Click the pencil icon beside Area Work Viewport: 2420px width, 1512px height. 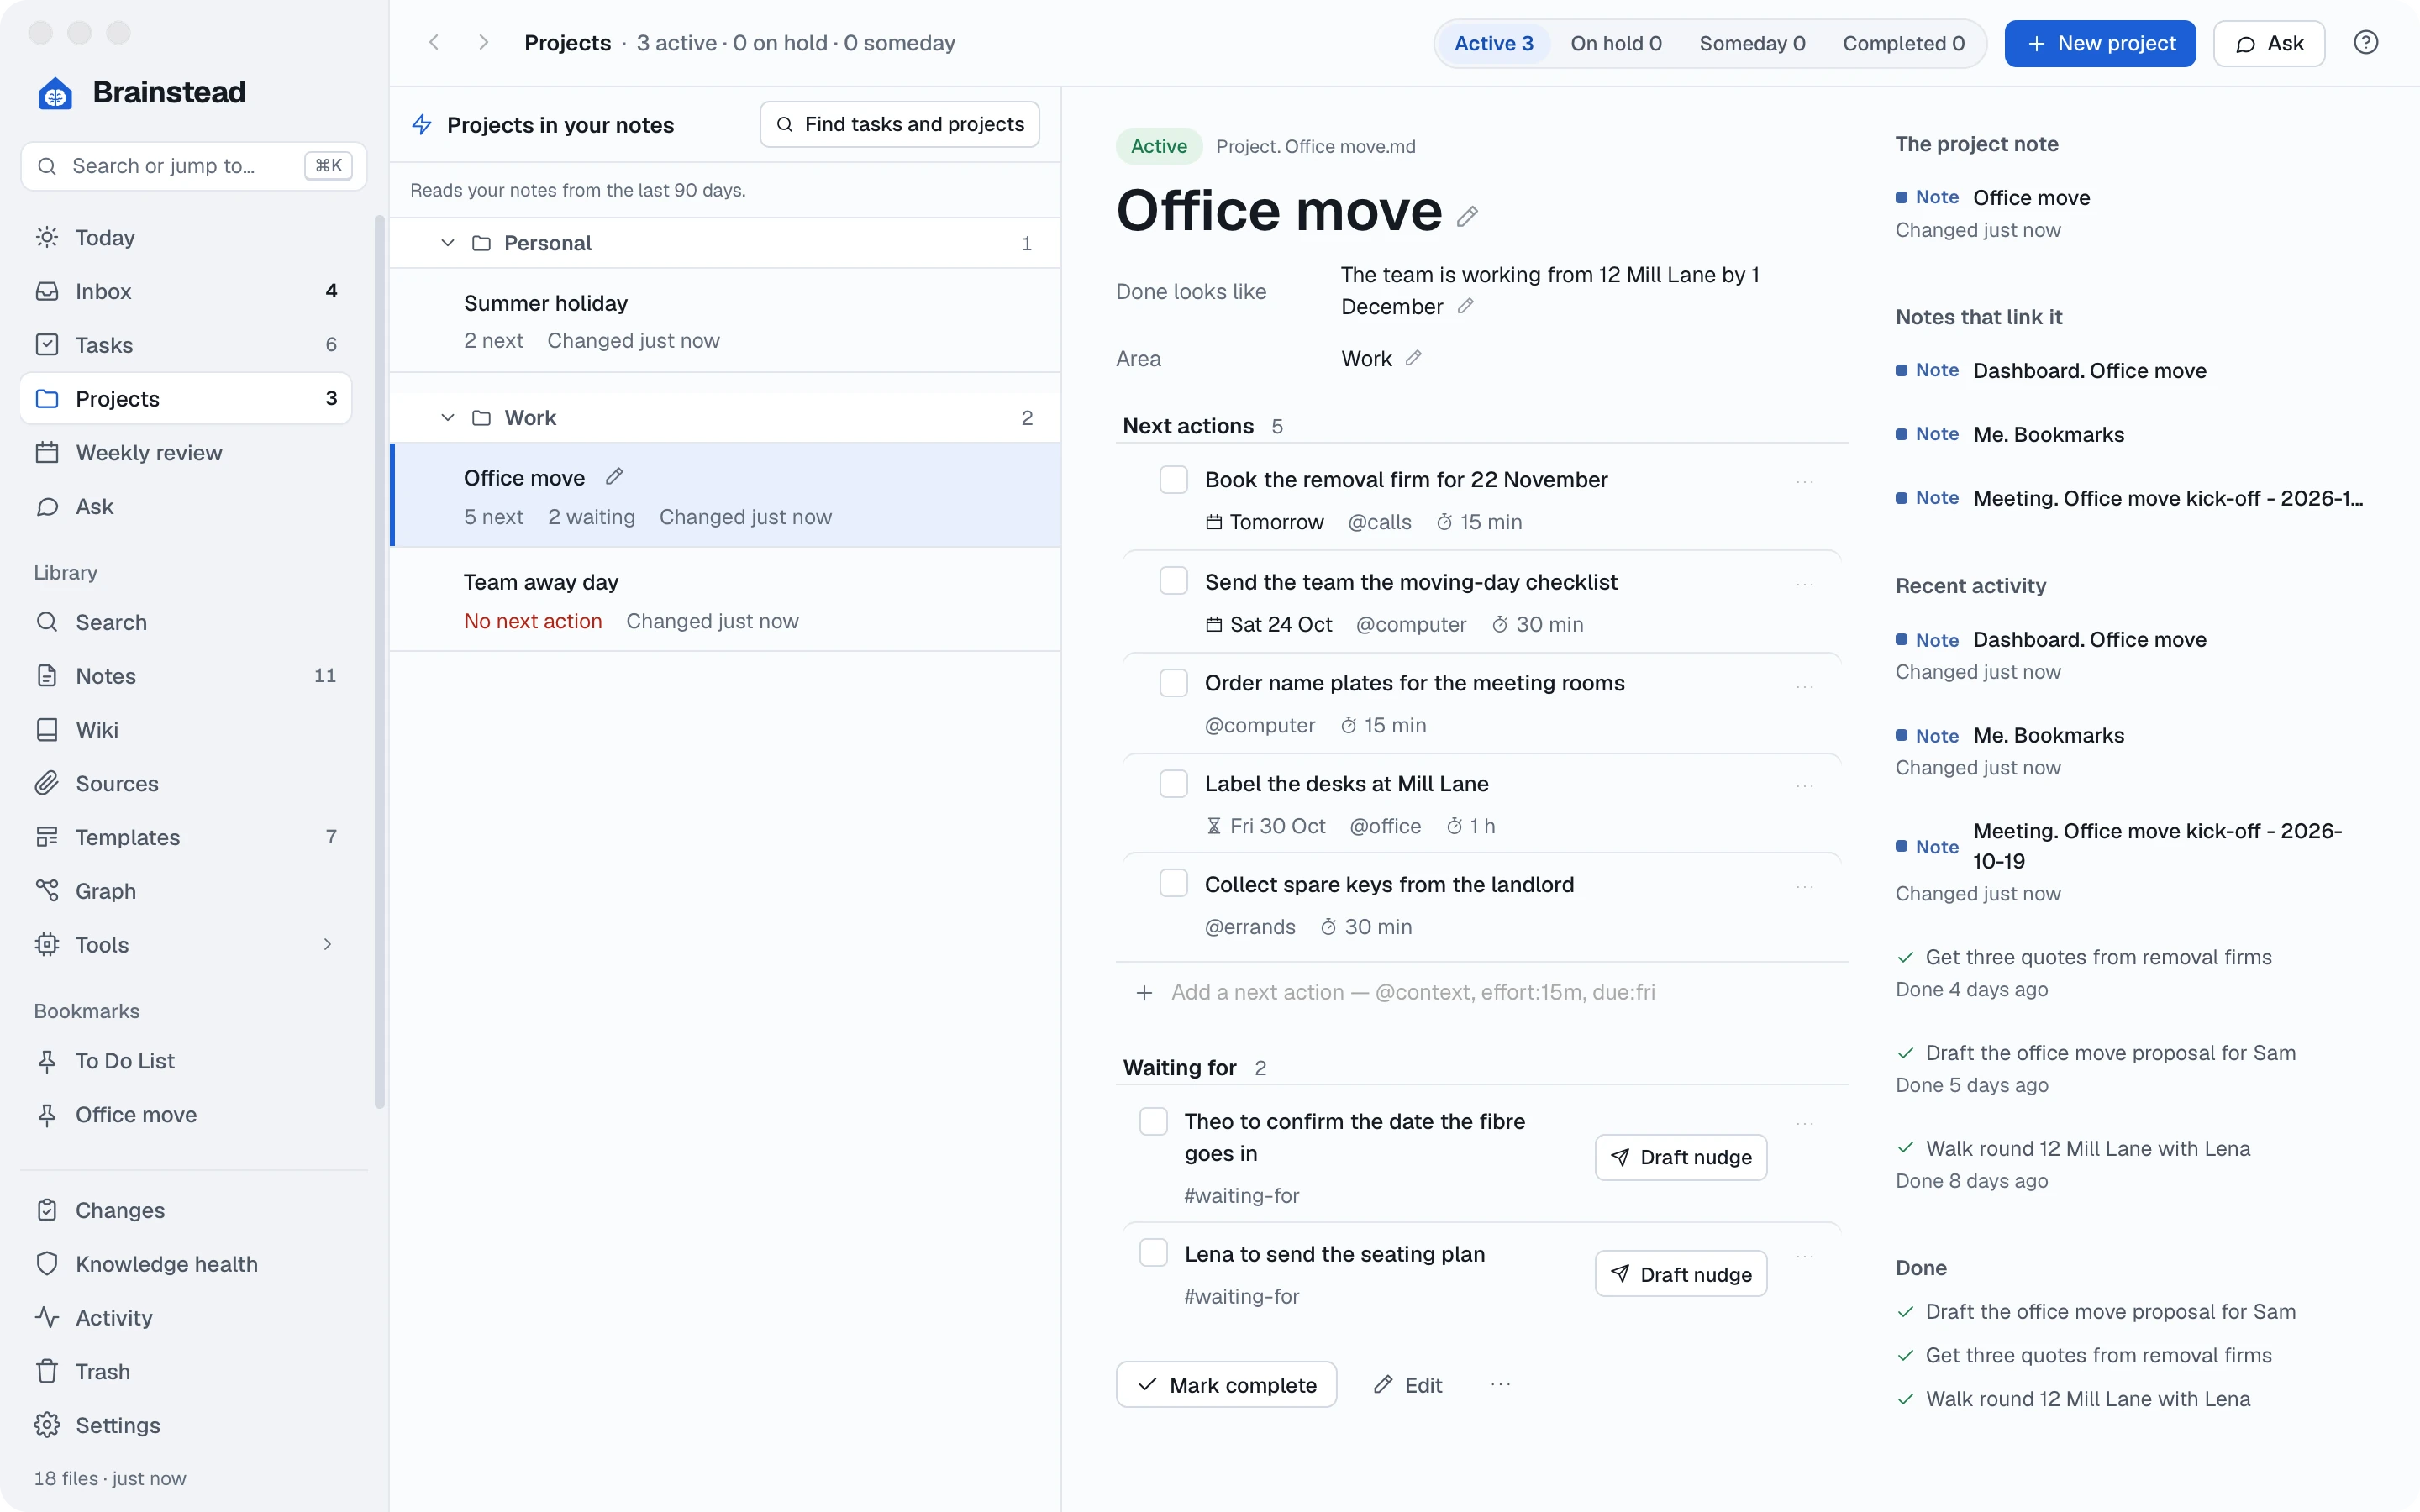[1413, 358]
